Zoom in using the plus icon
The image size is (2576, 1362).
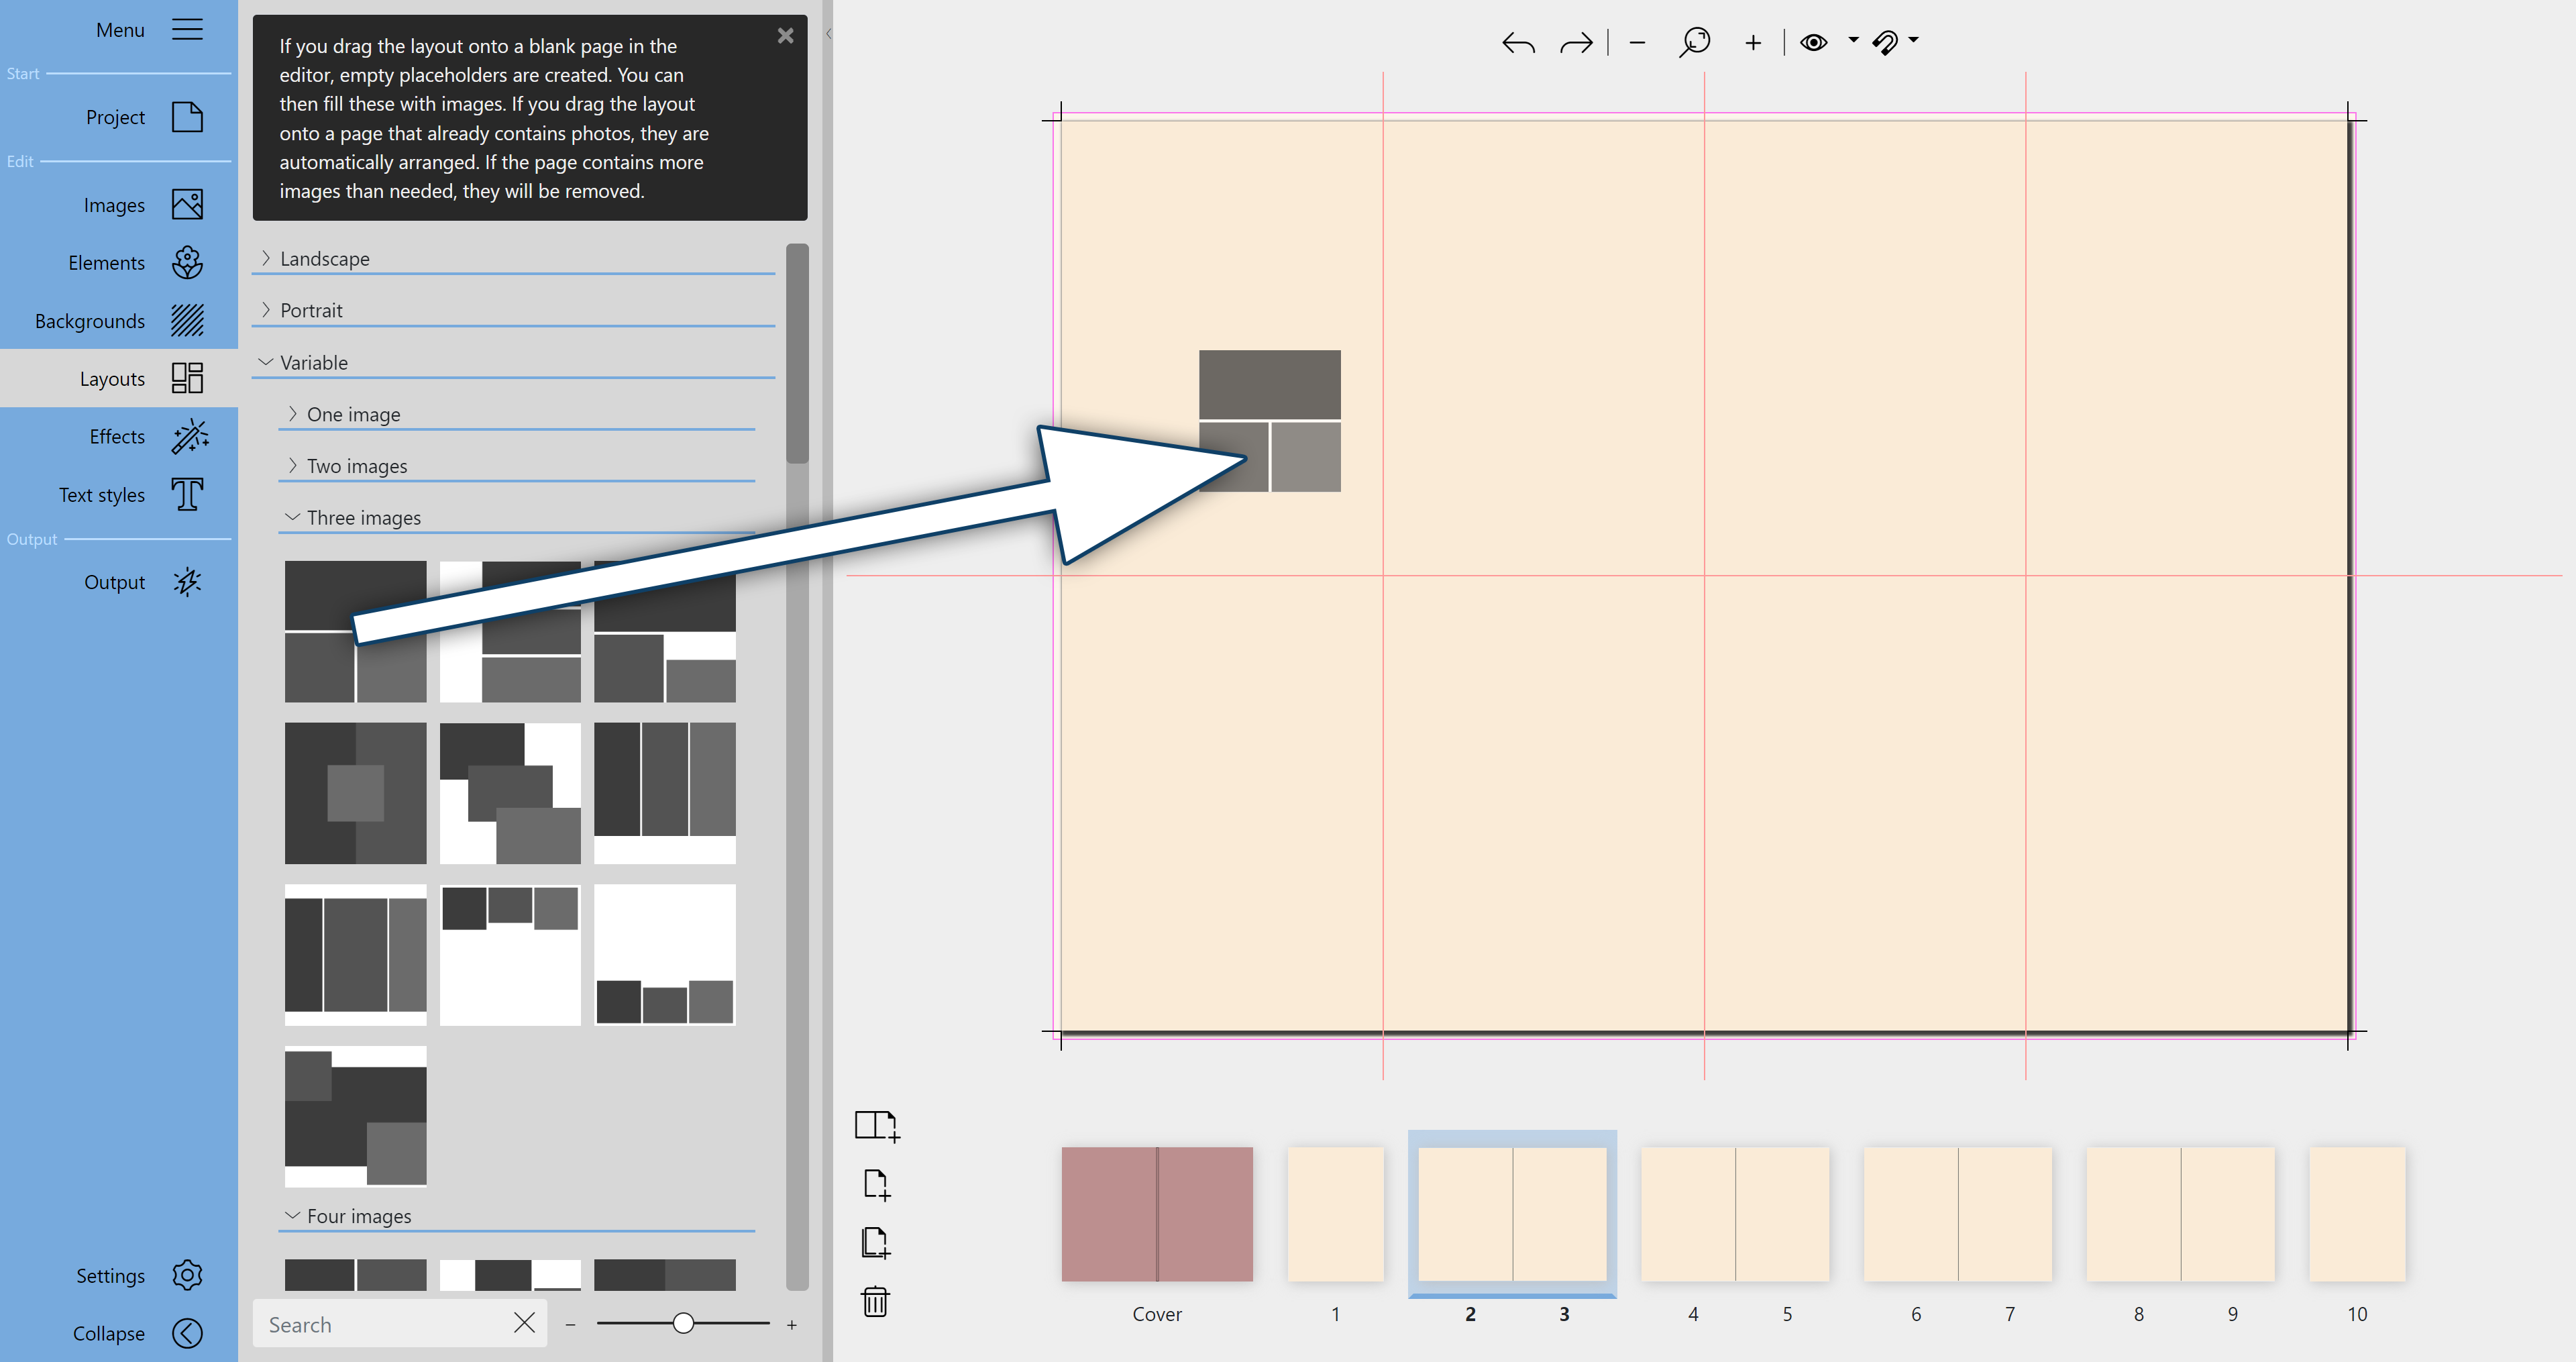point(1753,42)
